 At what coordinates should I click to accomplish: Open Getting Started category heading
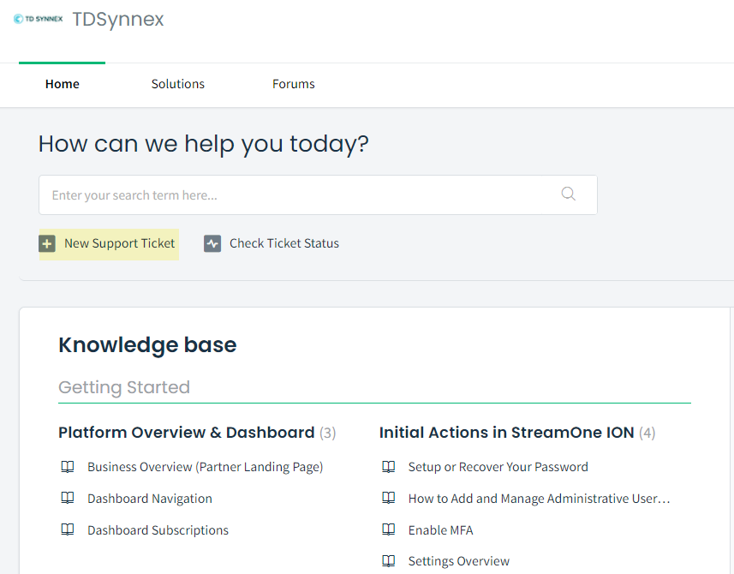(124, 387)
